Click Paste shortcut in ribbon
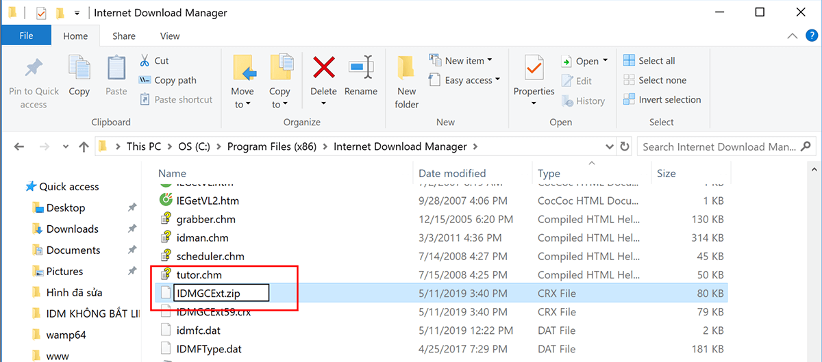 [x=176, y=99]
